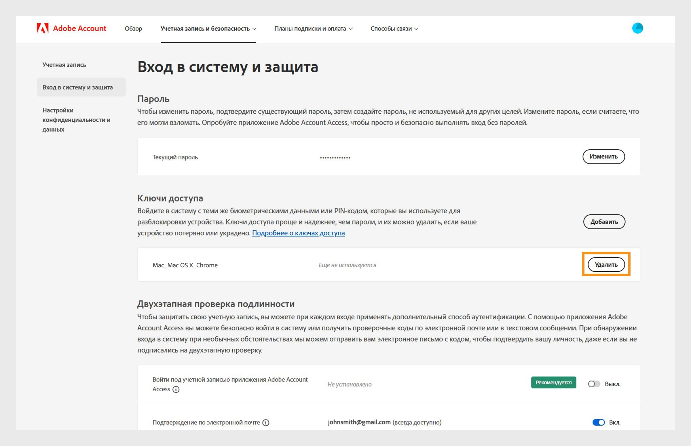691x446 pixels.
Task: Click info icon next to Adobe Account Access
Action: click(176, 389)
